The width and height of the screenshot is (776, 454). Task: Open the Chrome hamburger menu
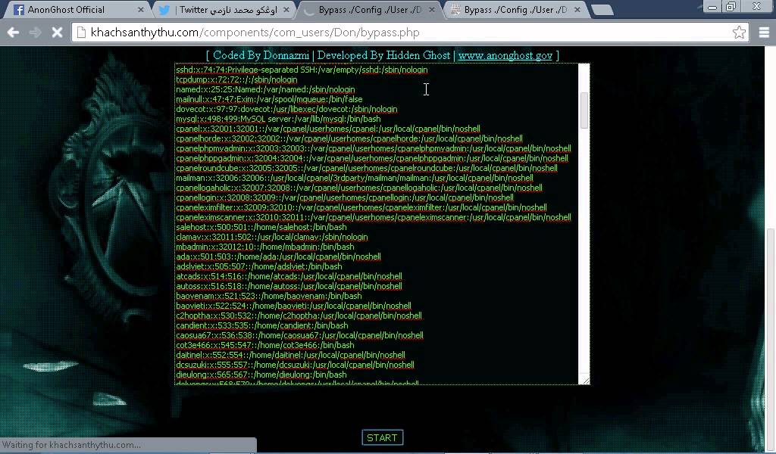tap(764, 33)
